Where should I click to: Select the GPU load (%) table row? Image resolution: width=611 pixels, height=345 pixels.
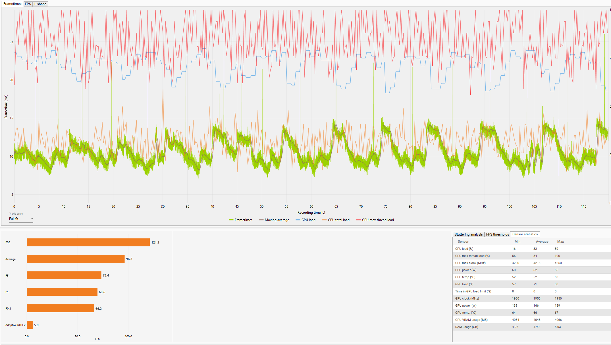click(483, 284)
